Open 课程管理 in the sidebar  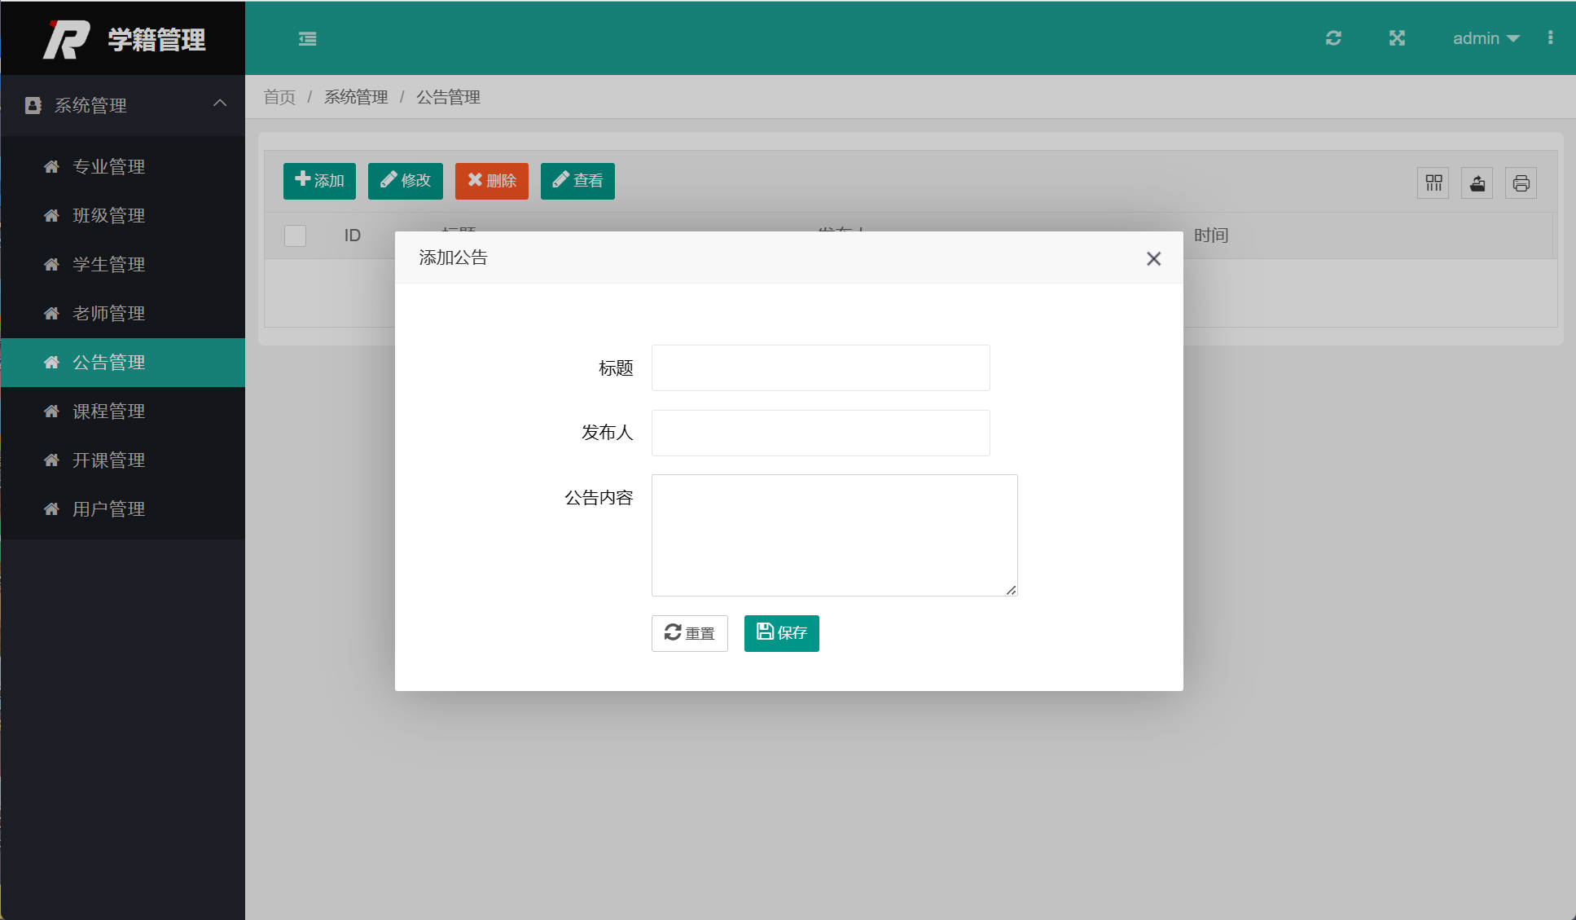coord(109,412)
